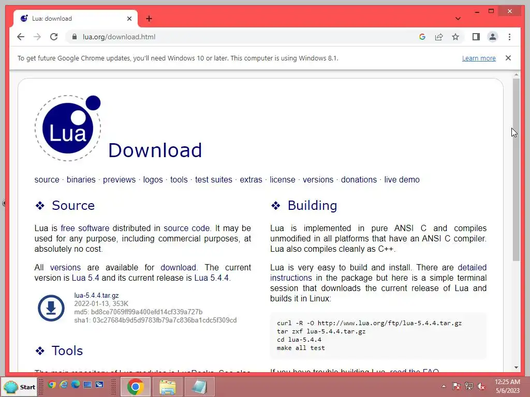Click Show Desktop quick launch icon

click(87, 385)
